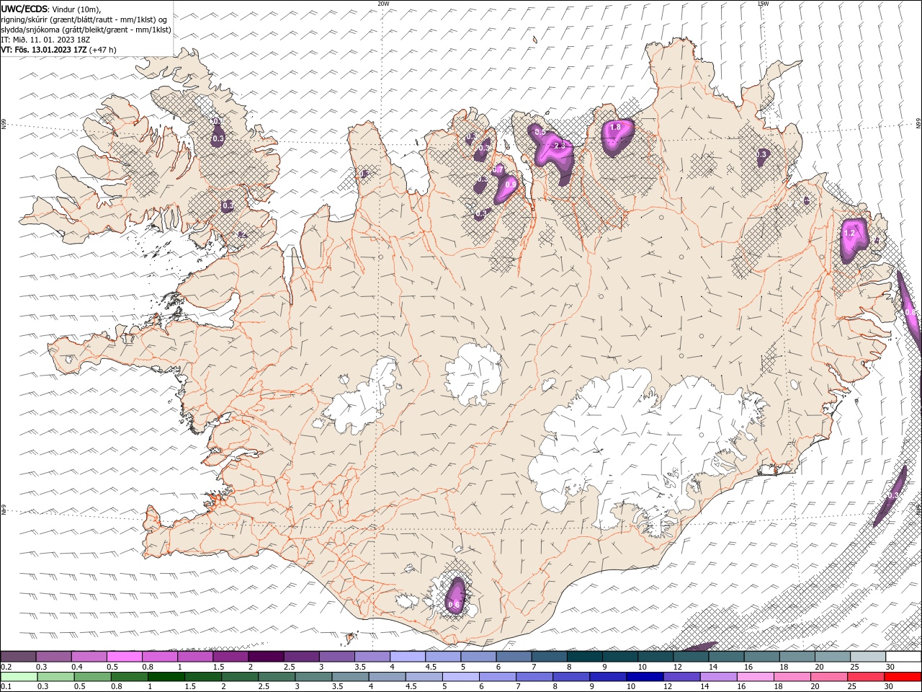Select the light green 0.3 rain scale swatch
922x692 pixels.
(55, 677)
